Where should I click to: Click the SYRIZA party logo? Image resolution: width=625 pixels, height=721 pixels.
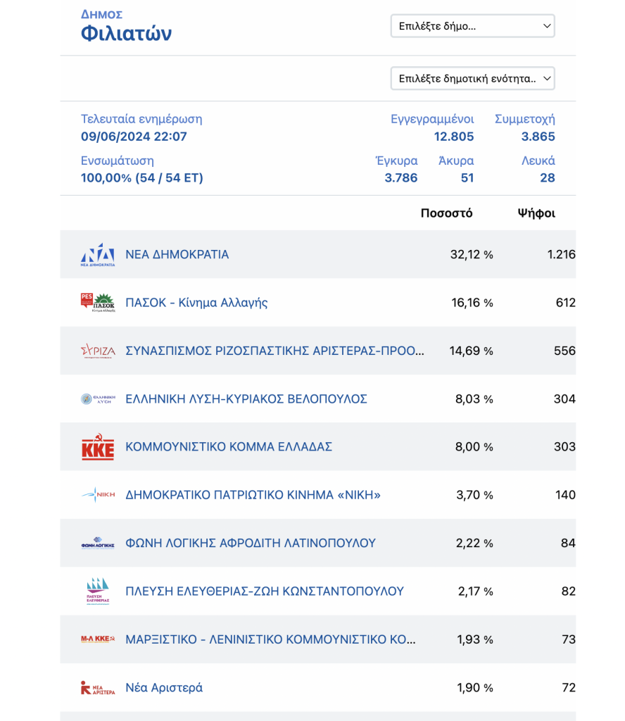98,351
